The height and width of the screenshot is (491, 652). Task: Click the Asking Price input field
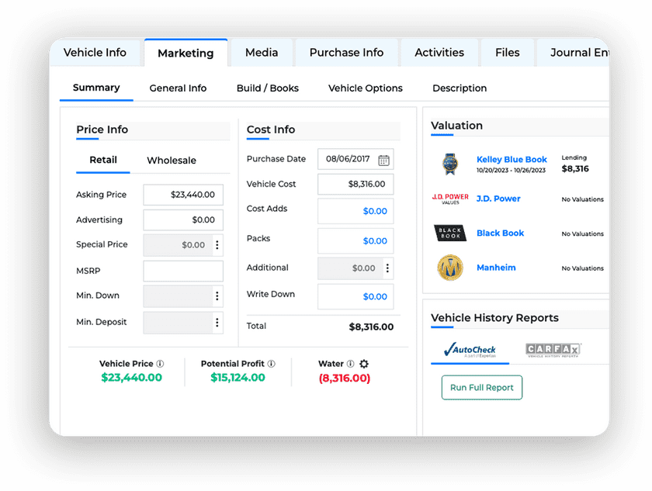tap(183, 195)
